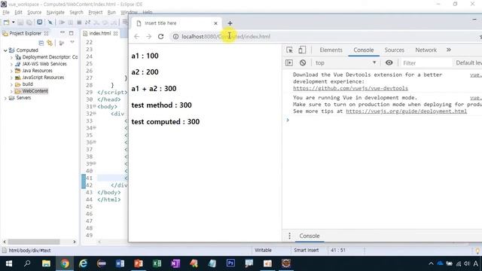Click the Suspend debug icon
The width and height of the screenshot is (482, 271).
click(71, 23)
